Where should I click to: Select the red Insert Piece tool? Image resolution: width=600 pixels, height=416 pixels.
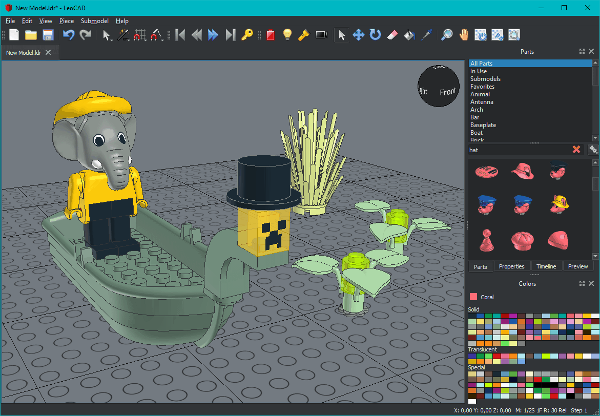click(271, 35)
